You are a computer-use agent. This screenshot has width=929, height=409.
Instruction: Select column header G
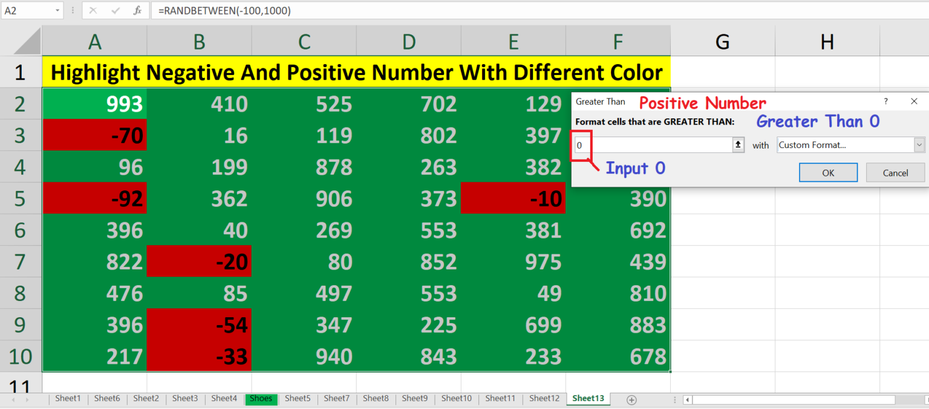click(x=722, y=41)
